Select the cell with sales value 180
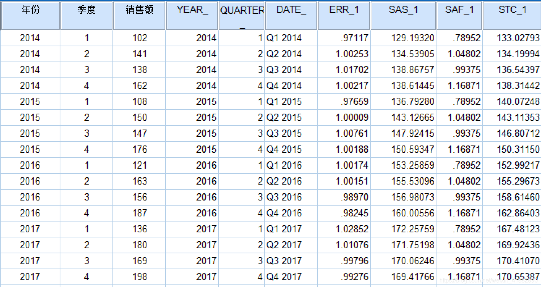 [x=139, y=245]
